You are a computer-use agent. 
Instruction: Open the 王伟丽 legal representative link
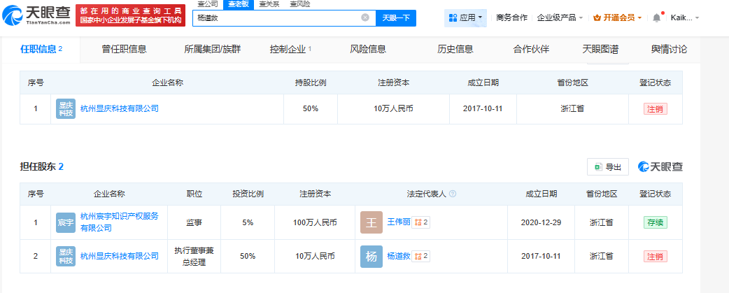(x=399, y=222)
